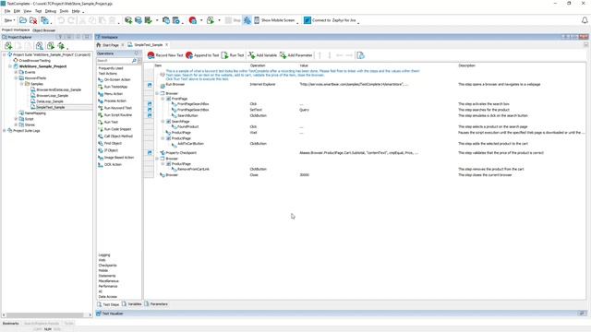Switch to the Start Page tab
Viewport: 591px width, 332px height.
(109, 45)
